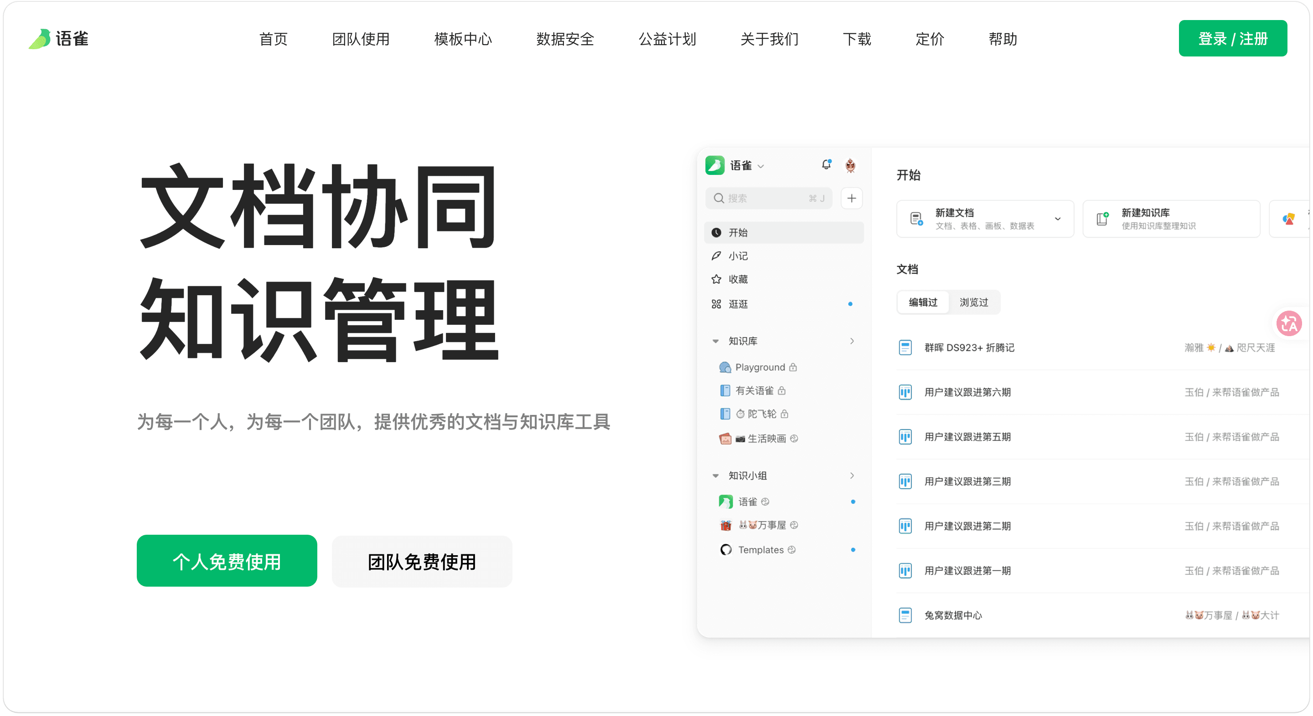The height and width of the screenshot is (716, 1313).
Task: Open 团队使用 in the top navigation
Action: (x=361, y=39)
